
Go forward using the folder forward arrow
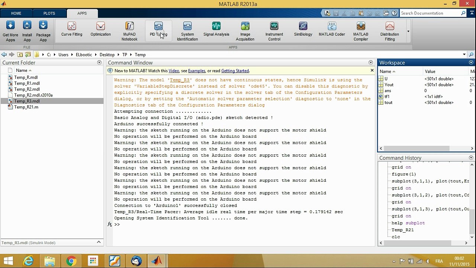point(12,55)
